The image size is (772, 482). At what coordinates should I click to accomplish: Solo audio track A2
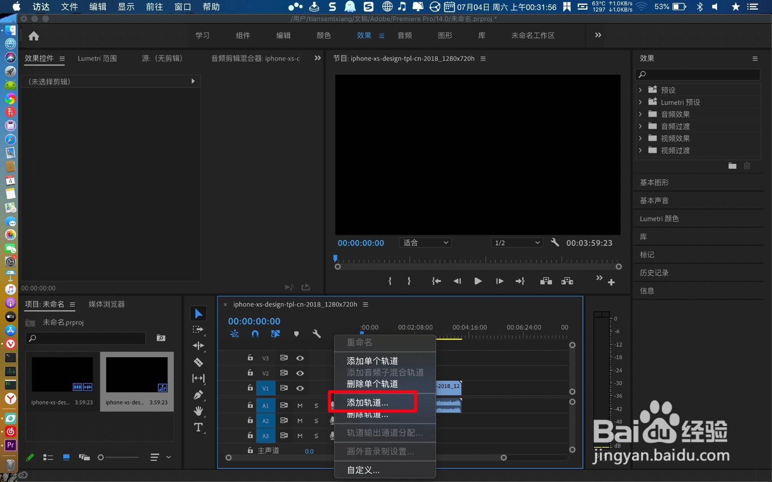[x=317, y=421]
